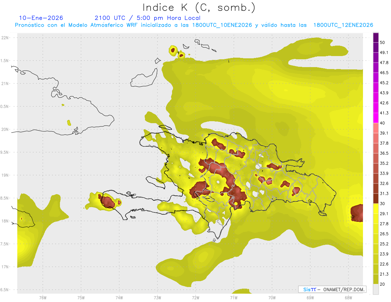Click the "70W" longitude axis label
Viewport: 391px width, 302px height.
tap(272, 298)
